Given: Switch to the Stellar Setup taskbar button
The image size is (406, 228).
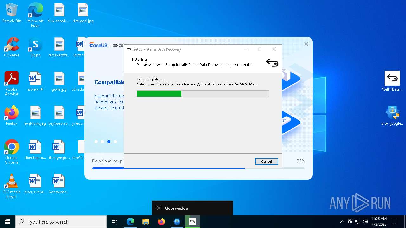Looking at the screenshot, I should (x=193, y=222).
